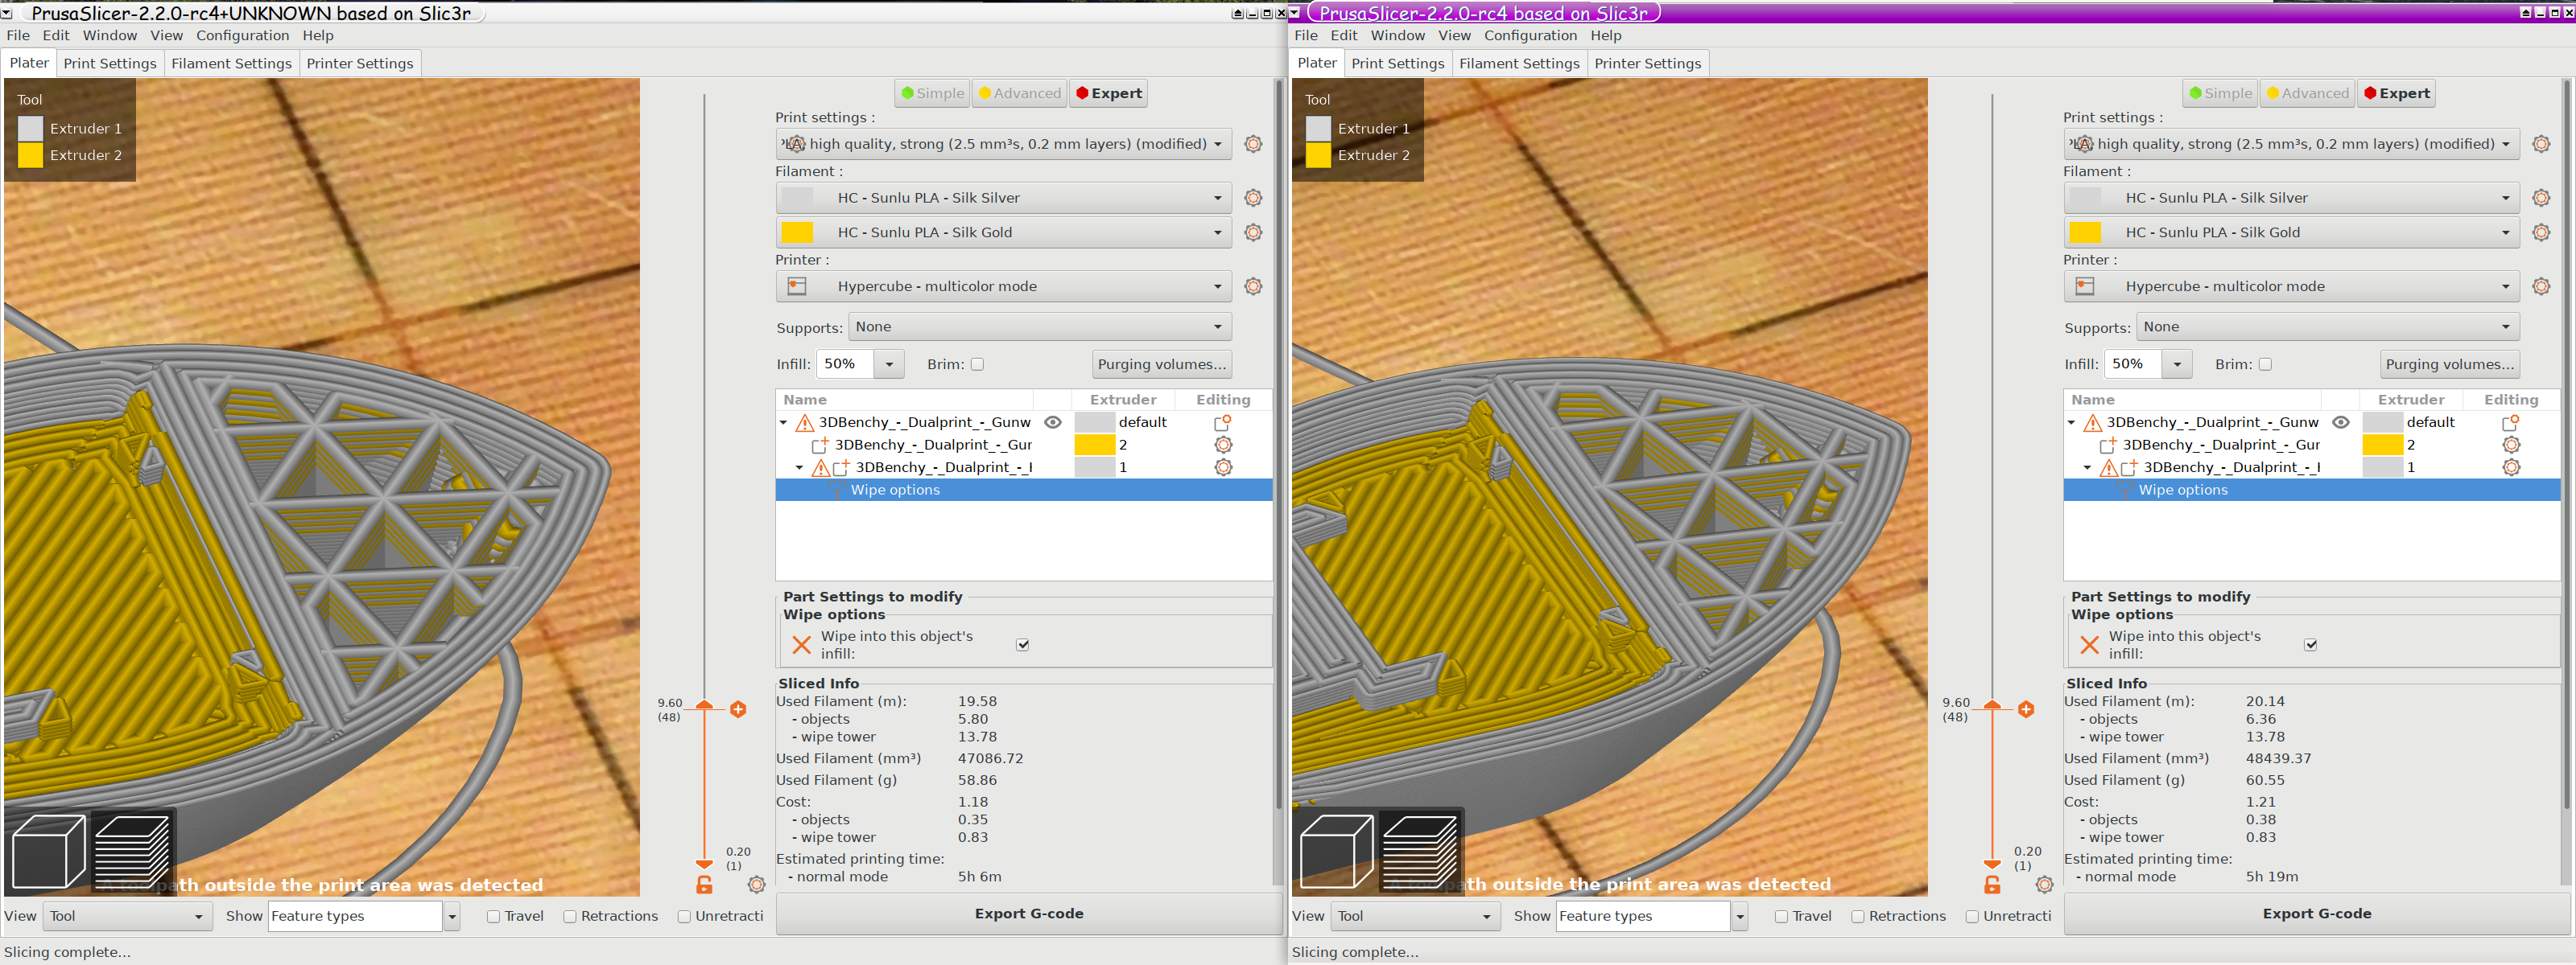Open printer settings gear in left window
The image size is (2576, 965).
pos(1253,285)
